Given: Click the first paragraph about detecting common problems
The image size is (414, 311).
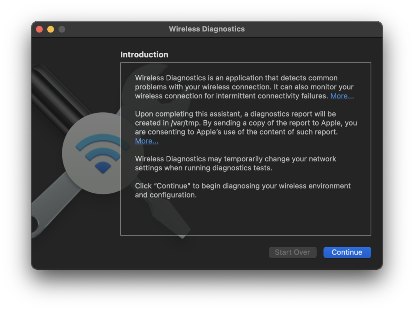Looking at the screenshot, I should [245, 87].
